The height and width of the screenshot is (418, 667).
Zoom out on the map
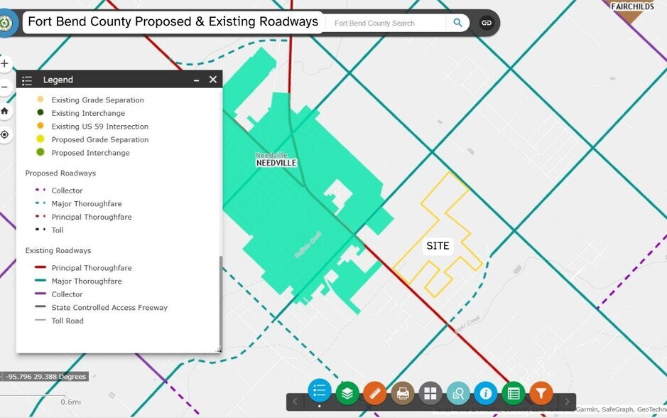click(5, 87)
